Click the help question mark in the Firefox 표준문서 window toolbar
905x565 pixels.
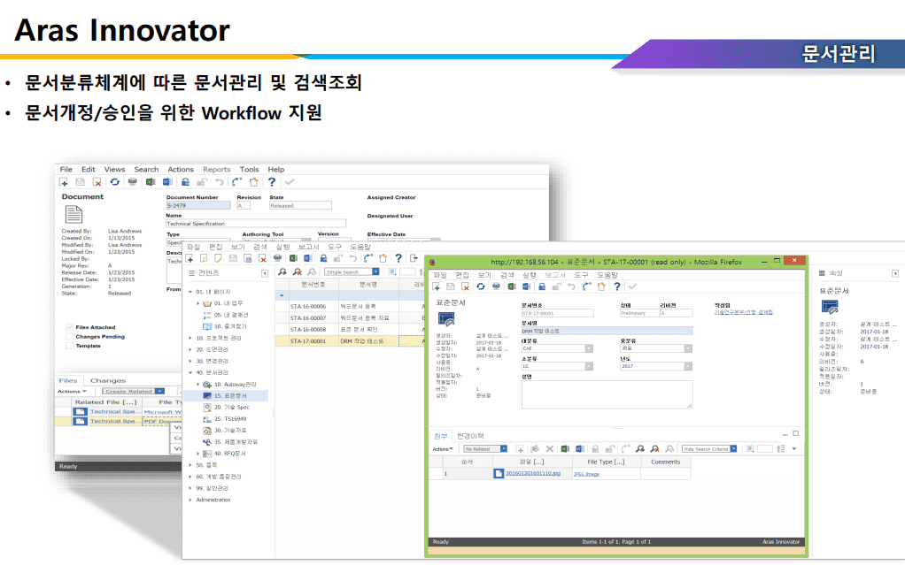[617, 286]
